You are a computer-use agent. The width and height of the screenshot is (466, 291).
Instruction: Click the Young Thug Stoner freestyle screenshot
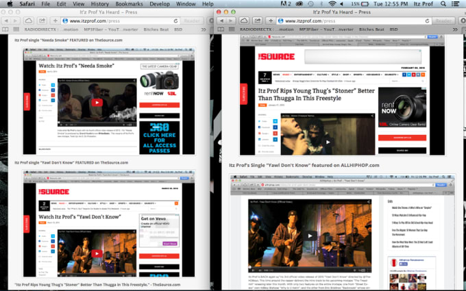[343, 95]
